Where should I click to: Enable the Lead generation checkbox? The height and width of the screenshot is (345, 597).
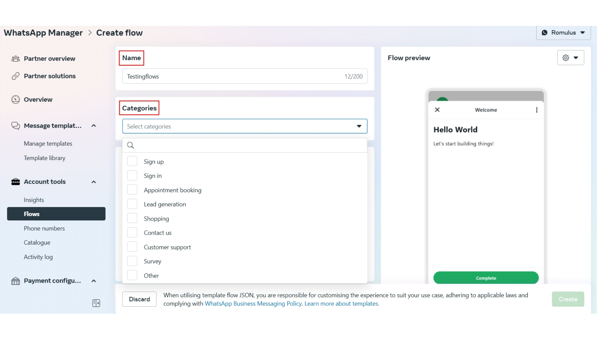point(132,203)
